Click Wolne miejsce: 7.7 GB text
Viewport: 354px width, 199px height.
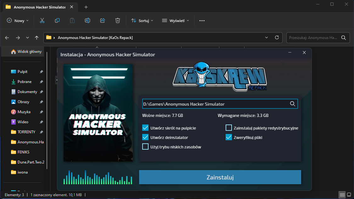(x=163, y=115)
